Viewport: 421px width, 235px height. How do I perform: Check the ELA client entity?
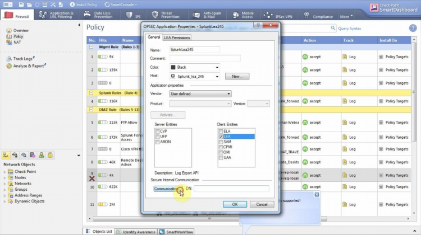point(221,131)
